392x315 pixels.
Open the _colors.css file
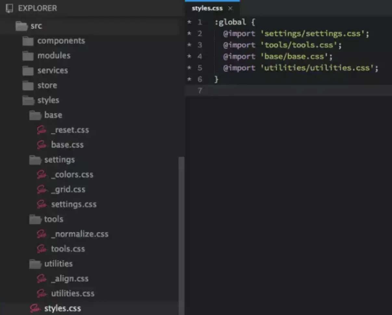pyautogui.click(x=72, y=175)
